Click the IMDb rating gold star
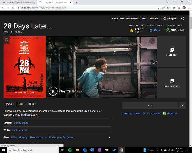This screenshot has width=192, height=153. pyautogui.click(x=132, y=30)
